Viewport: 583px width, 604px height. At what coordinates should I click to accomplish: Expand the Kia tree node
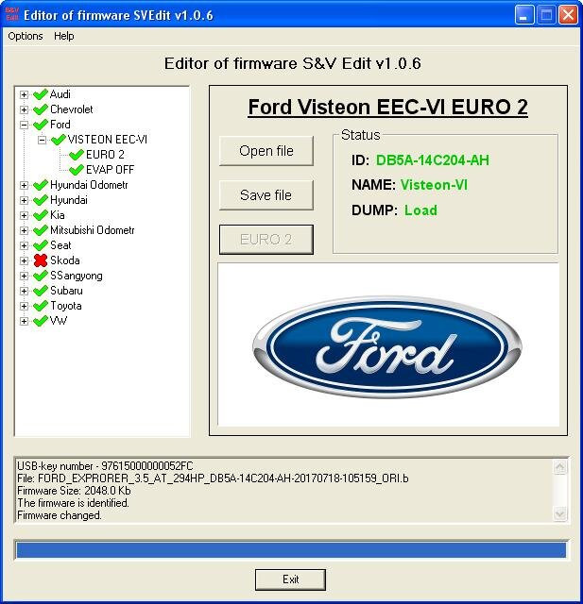click(24, 215)
